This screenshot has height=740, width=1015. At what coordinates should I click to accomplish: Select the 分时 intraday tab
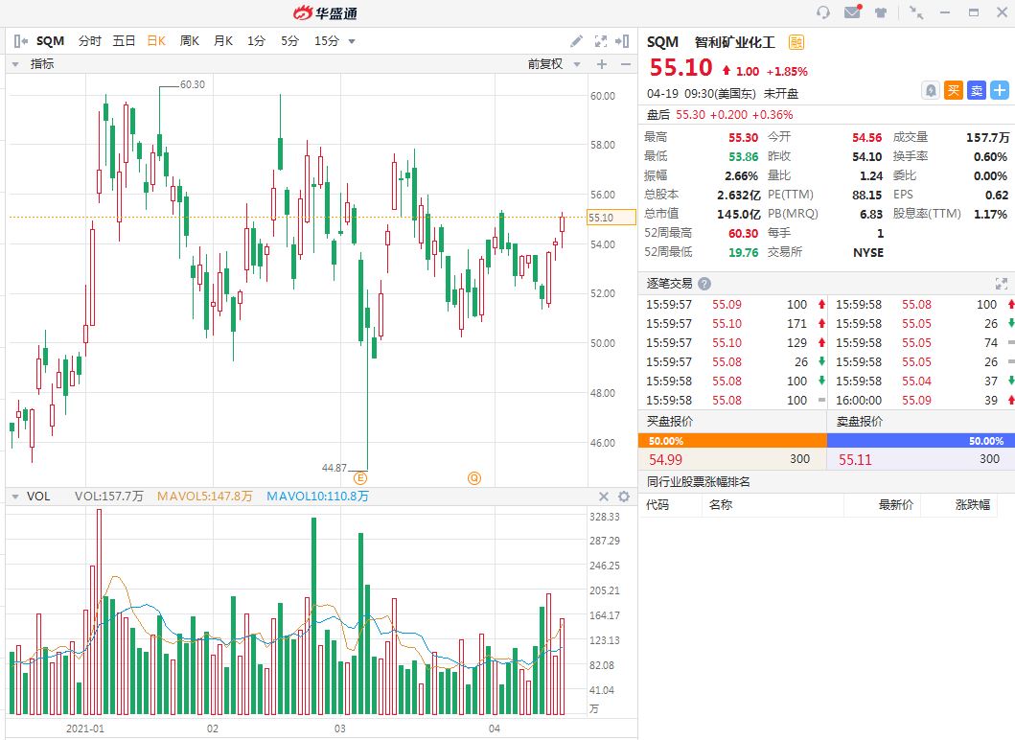click(89, 41)
